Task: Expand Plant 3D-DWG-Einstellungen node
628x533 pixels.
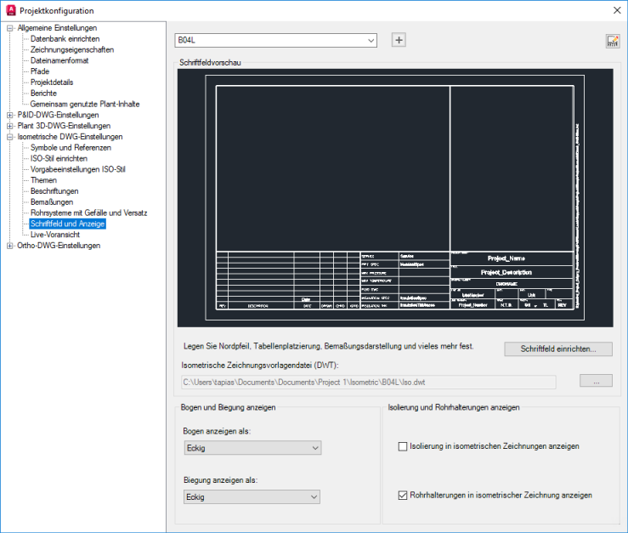Action: [x=10, y=126]
